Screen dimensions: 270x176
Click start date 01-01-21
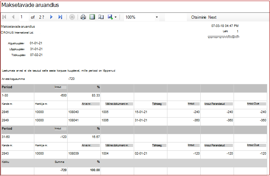point(36,43)
